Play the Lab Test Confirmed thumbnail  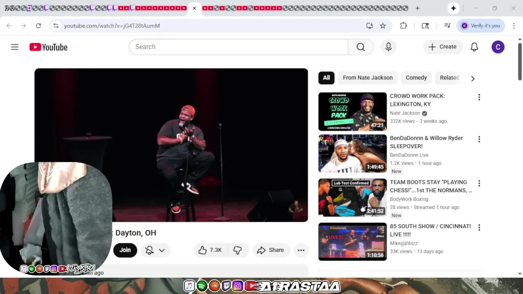(x=352, y=198)
